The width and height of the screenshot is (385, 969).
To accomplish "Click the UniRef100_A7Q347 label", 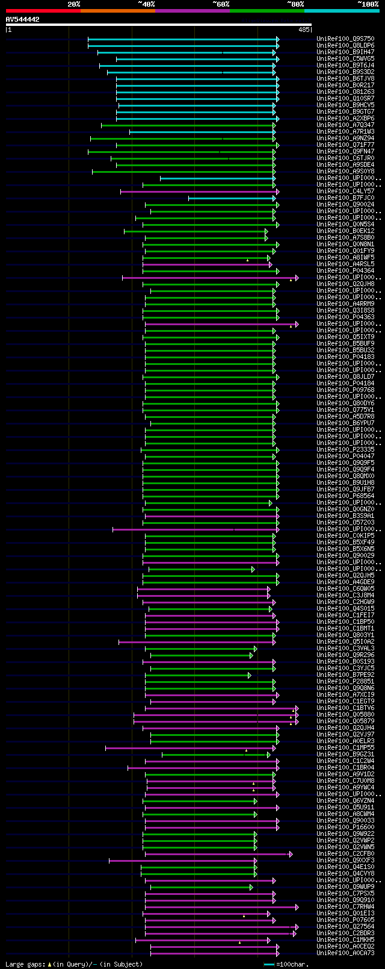I will tap(345, 125).
